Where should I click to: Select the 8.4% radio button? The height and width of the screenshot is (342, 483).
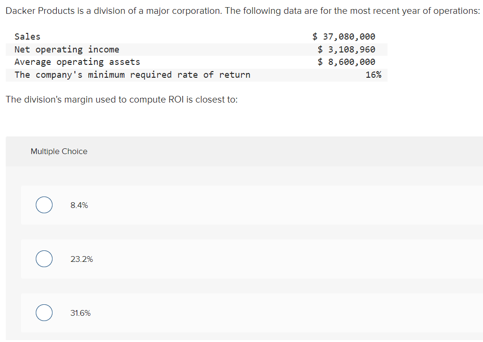click(44, 205)
